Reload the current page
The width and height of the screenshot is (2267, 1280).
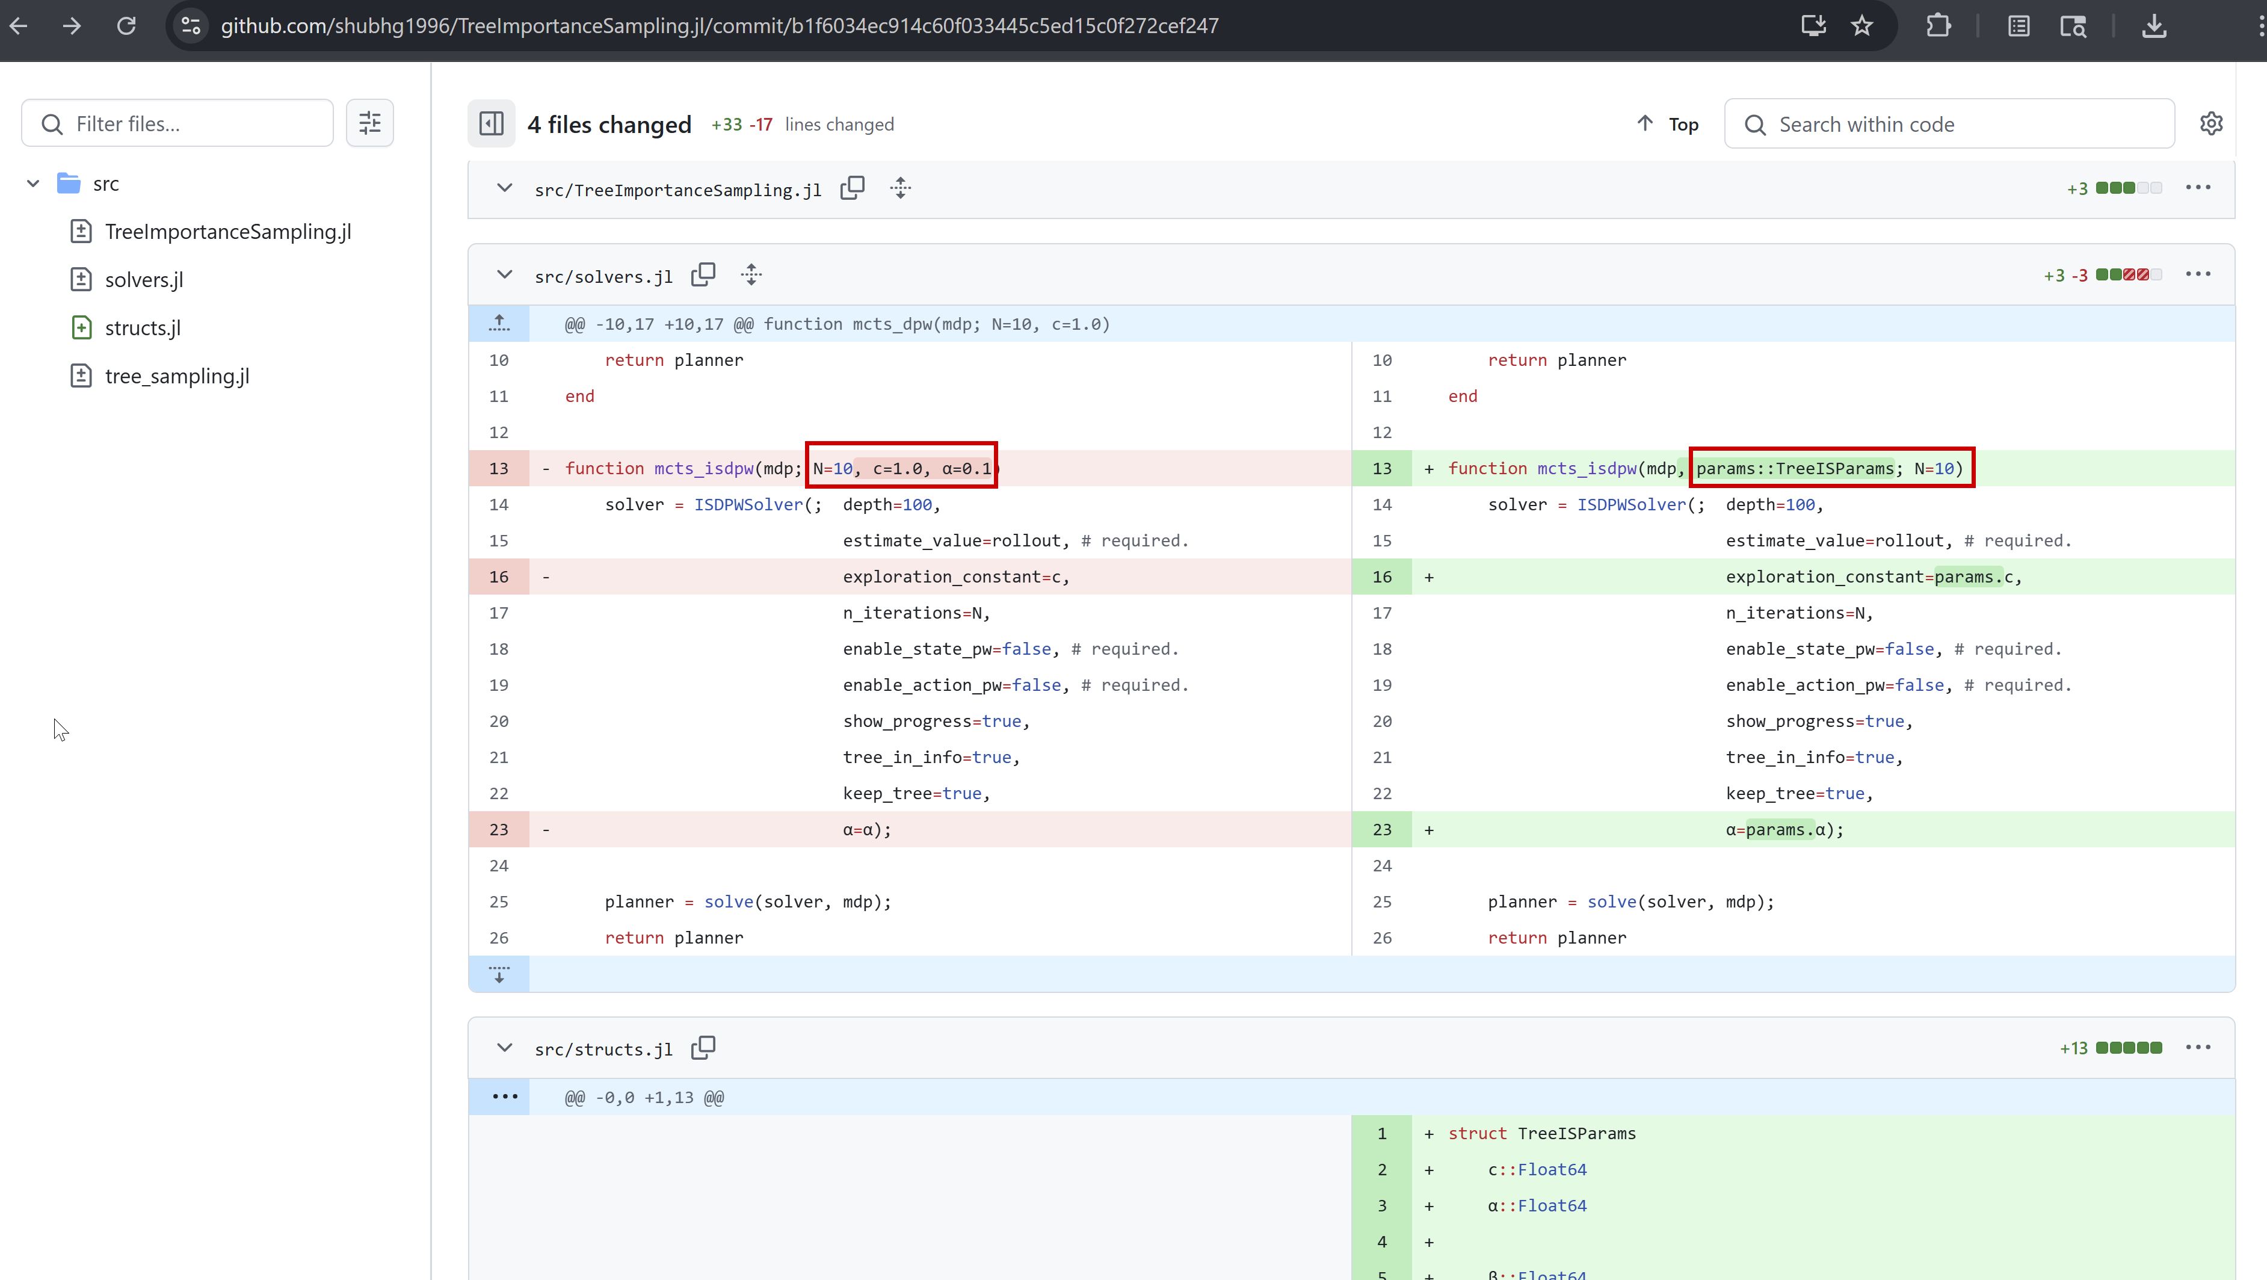click(127, 25)
